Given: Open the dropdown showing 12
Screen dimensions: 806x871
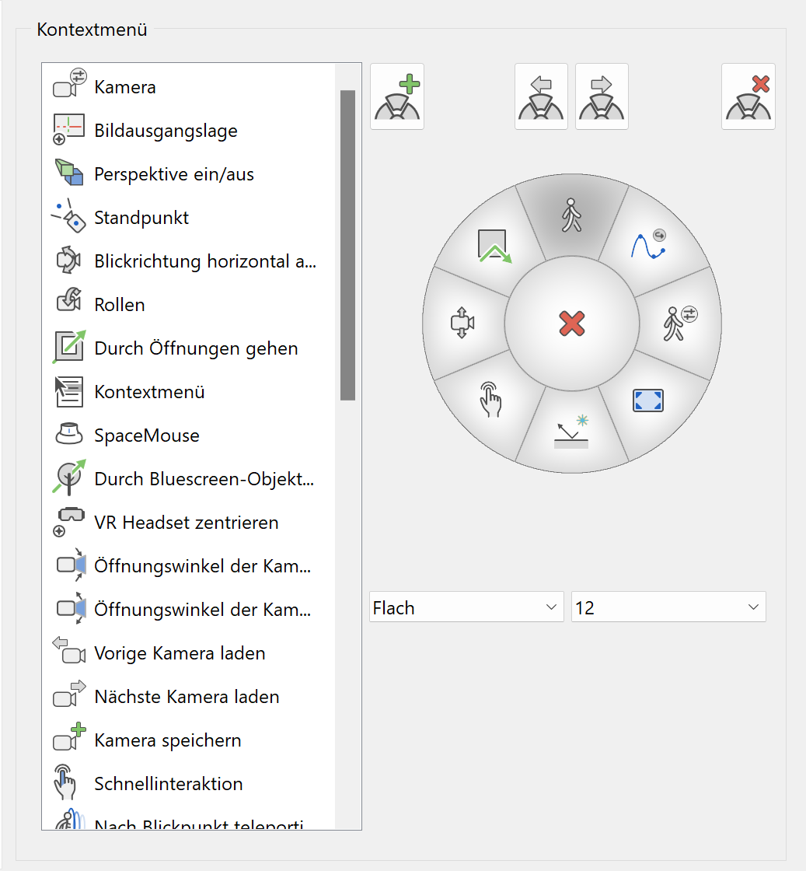Looking at the screenshot, I should point(668,607).
